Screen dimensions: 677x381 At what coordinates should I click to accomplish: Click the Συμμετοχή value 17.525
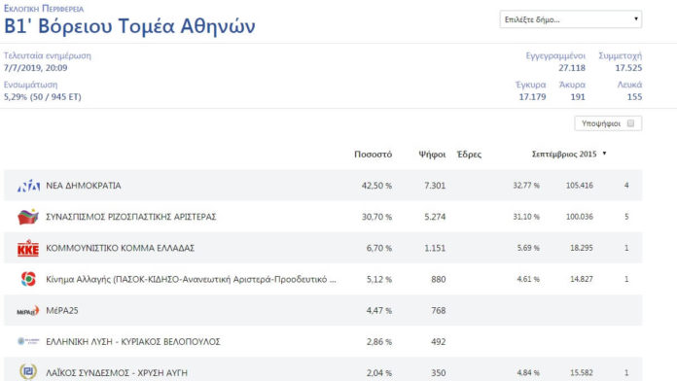(x=628, y=68)
